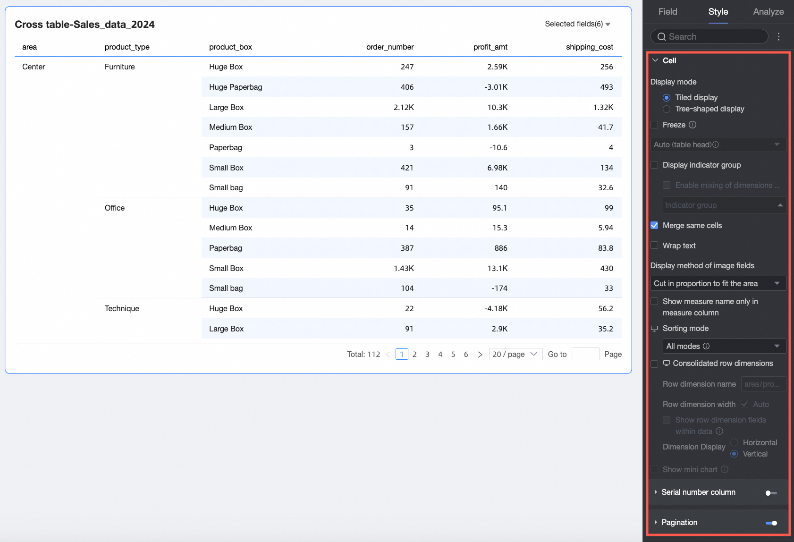Click the Sorting mode monitor icon
The image size is (794, 542).
point(654,329)
